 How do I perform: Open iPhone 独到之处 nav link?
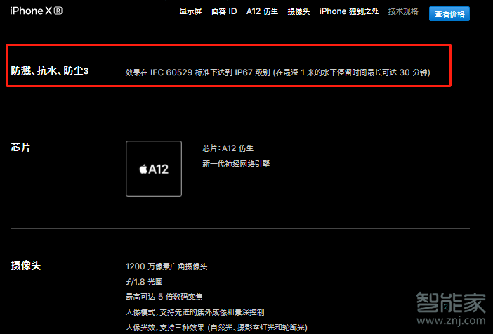click(x=349, y=11)
